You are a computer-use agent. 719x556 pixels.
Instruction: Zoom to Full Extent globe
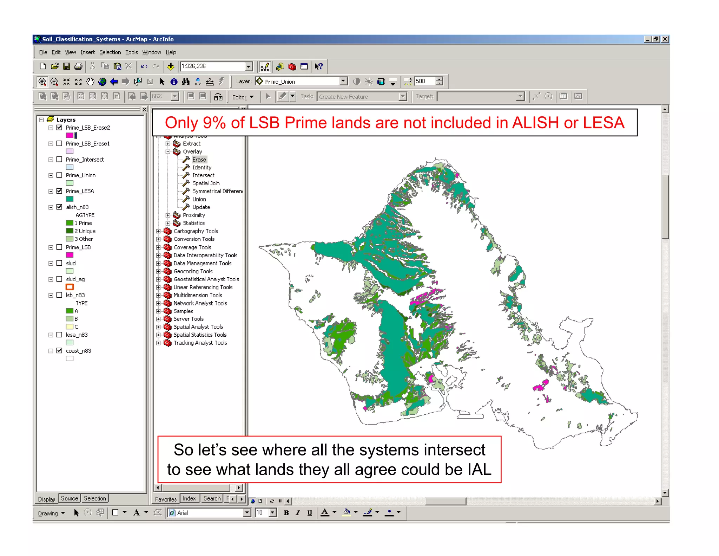click(x=102, y=82)
